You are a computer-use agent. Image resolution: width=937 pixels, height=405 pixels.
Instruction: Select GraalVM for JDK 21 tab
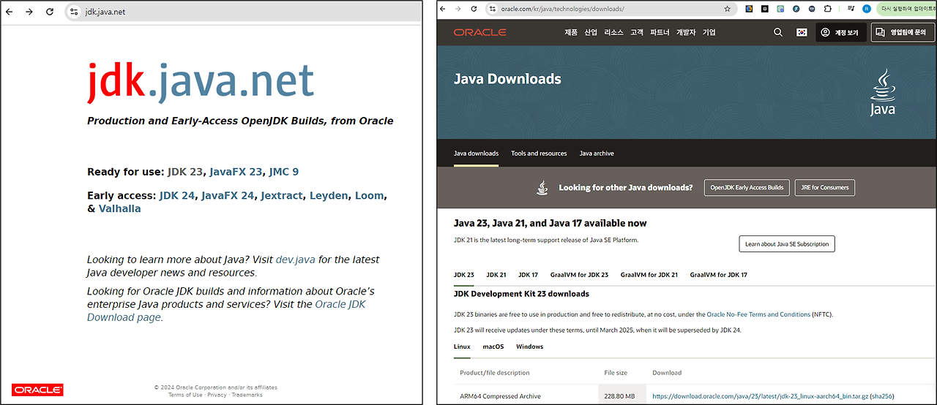649,275
